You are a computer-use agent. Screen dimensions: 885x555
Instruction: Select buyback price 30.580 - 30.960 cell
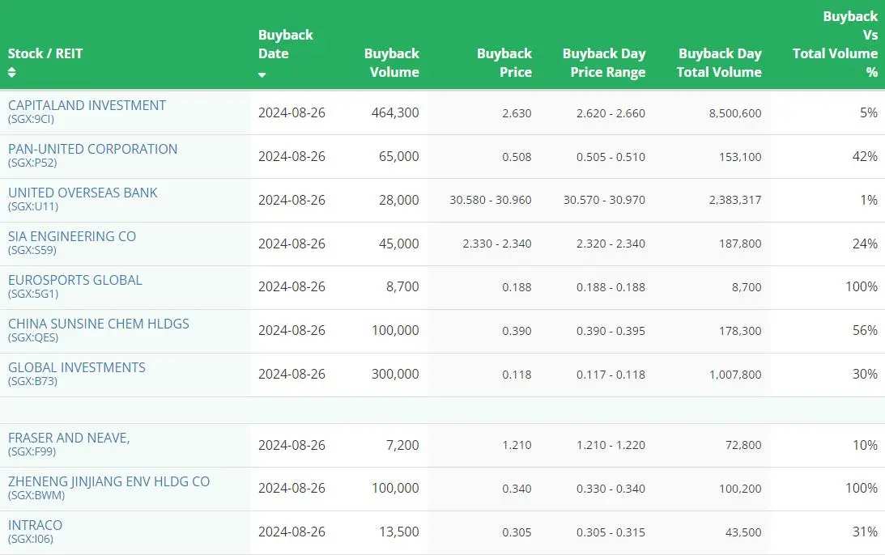click(491, 200)
